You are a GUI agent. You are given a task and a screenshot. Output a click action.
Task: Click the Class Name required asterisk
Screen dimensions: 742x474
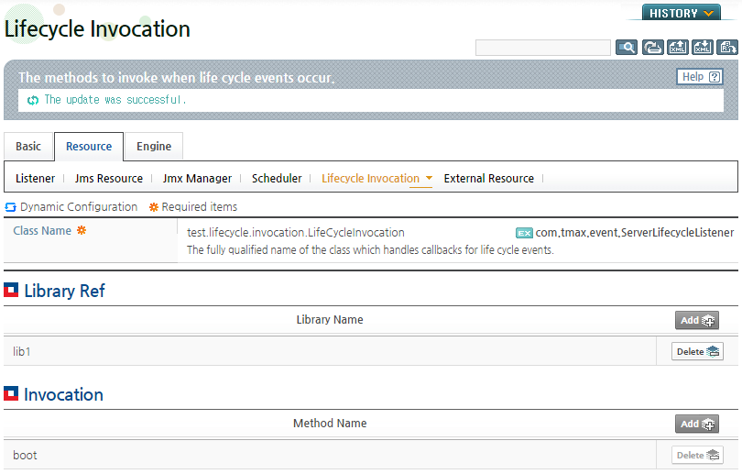82,230
